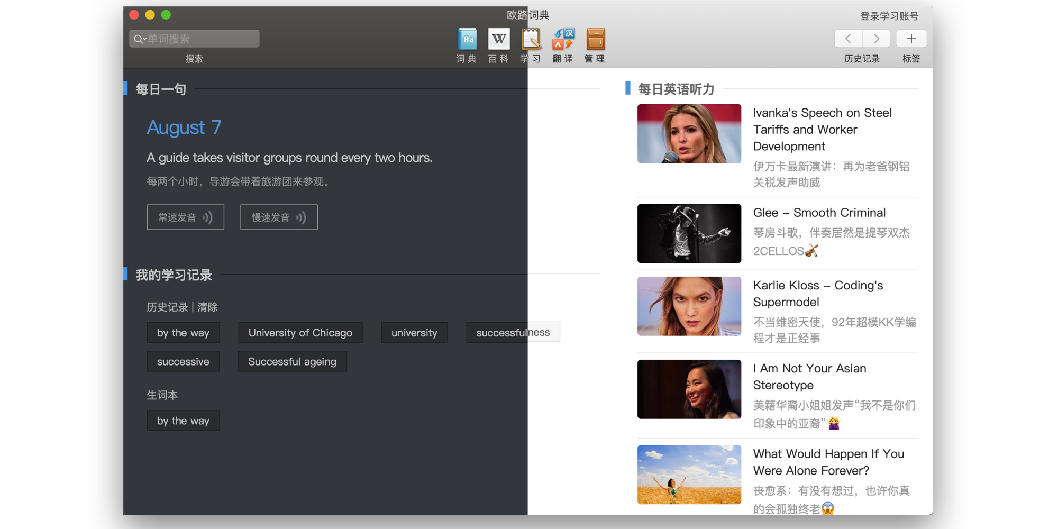Click the 每日一句 section heading

161,89
